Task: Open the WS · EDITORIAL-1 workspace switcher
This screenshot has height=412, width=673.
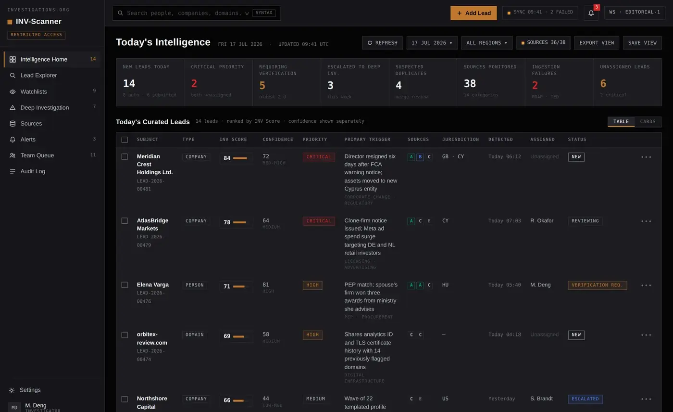Action: click(x=635, y=13)
